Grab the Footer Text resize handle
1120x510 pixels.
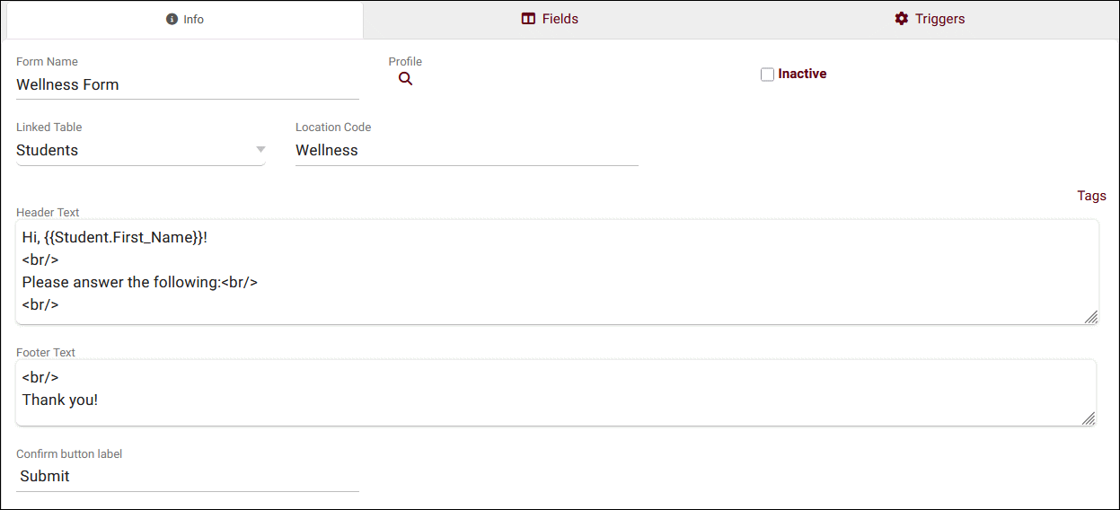point(1088,418)
